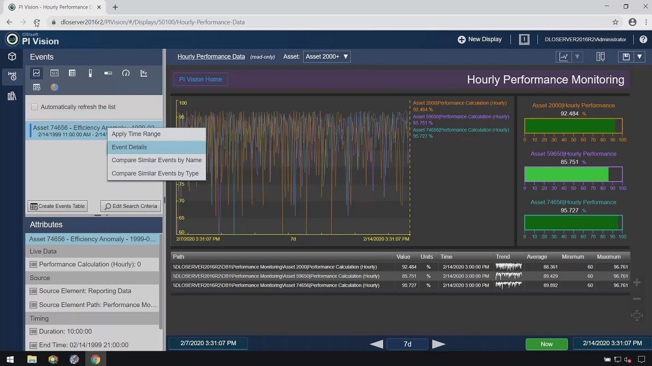Click the Chrome icon in the taskbar
This screenshot has height=366, width=652.
point(95,359)
